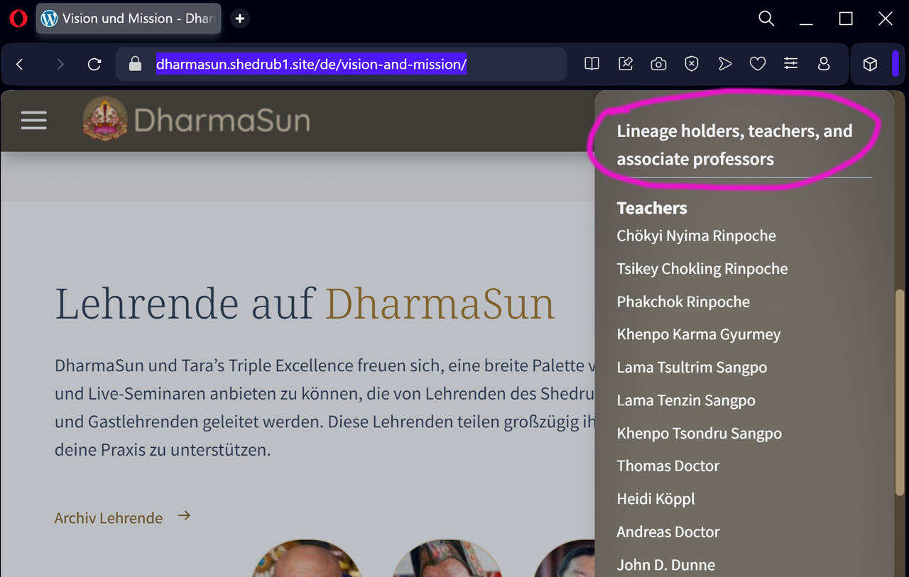Image resolution: width=909 pixels, height=577 pixels.
Task: Click the Lehrende auf DharmaSun heading
Action: pos(305,303)
